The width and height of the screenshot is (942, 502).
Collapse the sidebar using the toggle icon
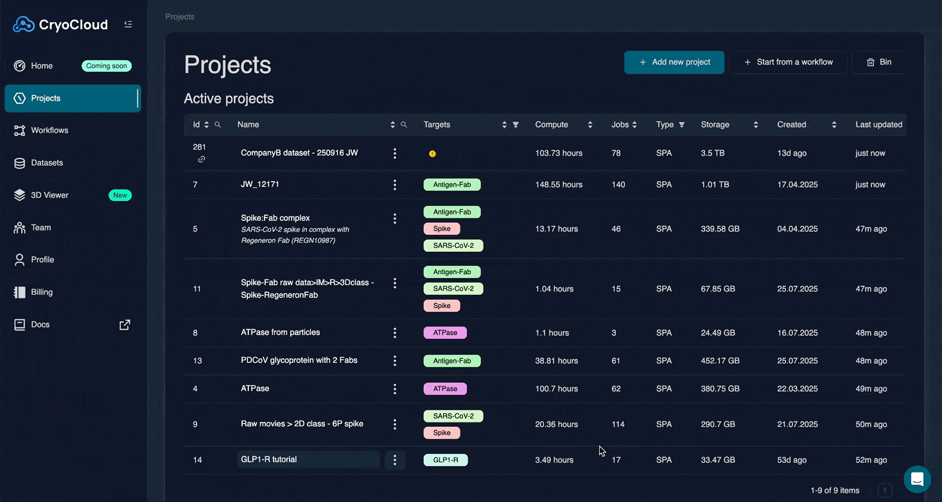pyautogui.click(x=128, y=24)
